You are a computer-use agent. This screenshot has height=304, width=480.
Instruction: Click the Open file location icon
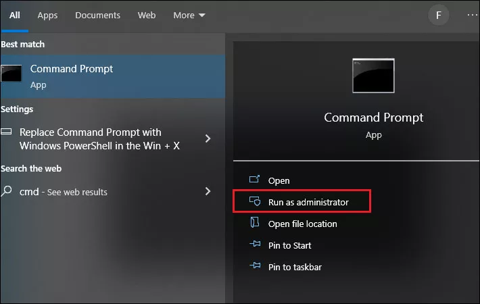[x=254, y=222]
